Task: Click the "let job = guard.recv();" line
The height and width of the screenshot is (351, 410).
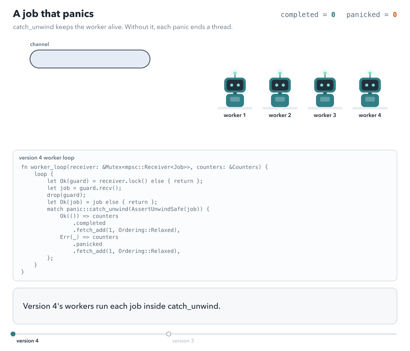Action: 84,188
